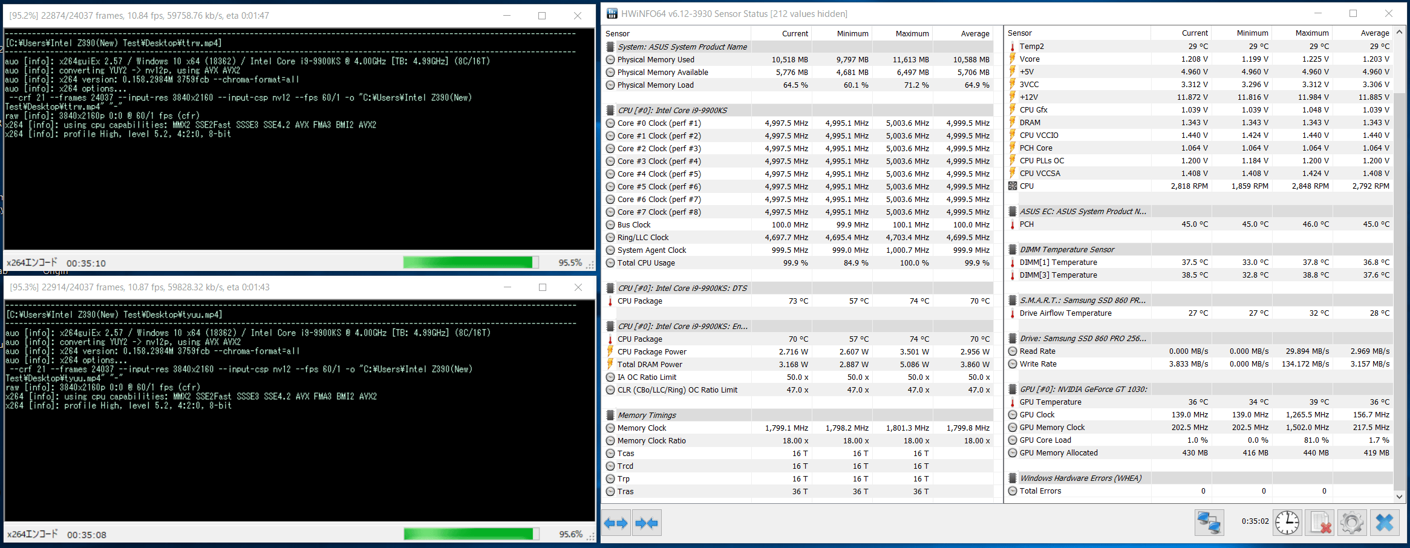Screen dimensions: 1410x548
Task: Select the +12V voltage row
Action: (1199, 97)
